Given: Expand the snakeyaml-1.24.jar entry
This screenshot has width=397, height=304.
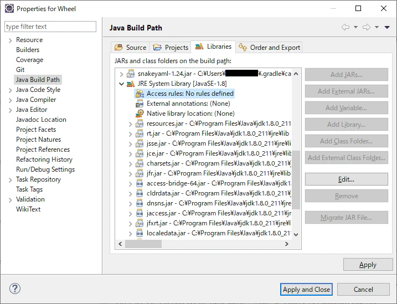Looking at the screenshot, I should (x=121, y=74).
